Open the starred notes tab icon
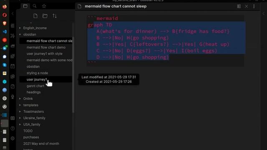The width and height of the screenshot is (267, 150). point(44,6)
